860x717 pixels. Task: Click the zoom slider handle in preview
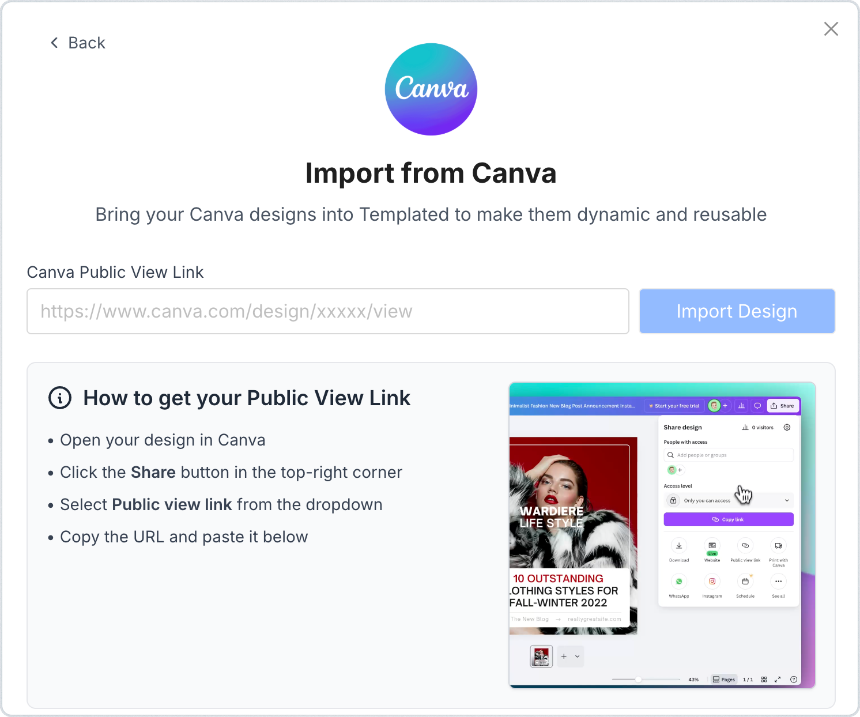(x=639, y=680)
